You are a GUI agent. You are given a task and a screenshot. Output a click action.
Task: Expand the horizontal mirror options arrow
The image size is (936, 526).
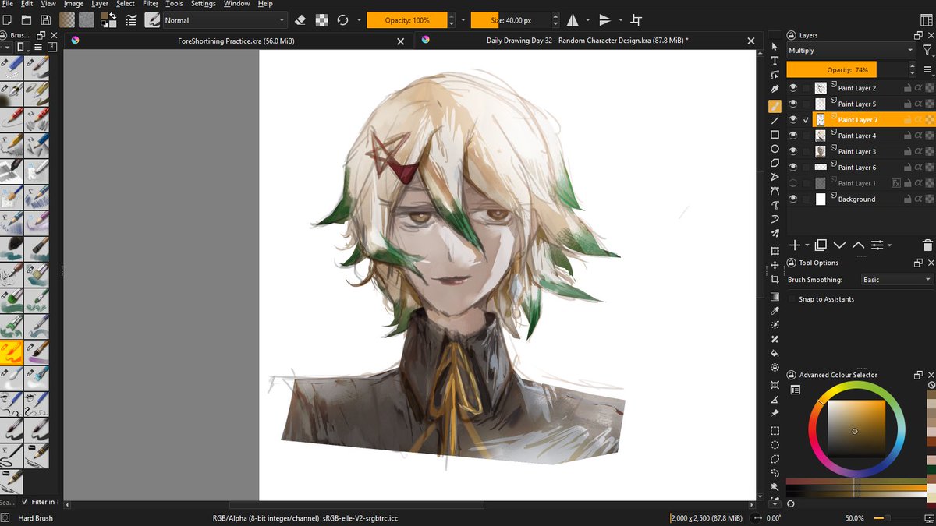(587, 20)
